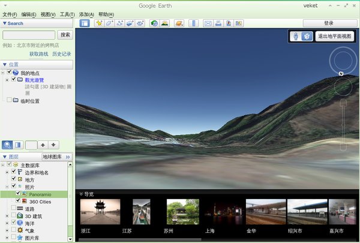The height and width of the screenshot is (243, 360).
Task: Open the 工具(T) menu
Action: click(x=68, y=14)
